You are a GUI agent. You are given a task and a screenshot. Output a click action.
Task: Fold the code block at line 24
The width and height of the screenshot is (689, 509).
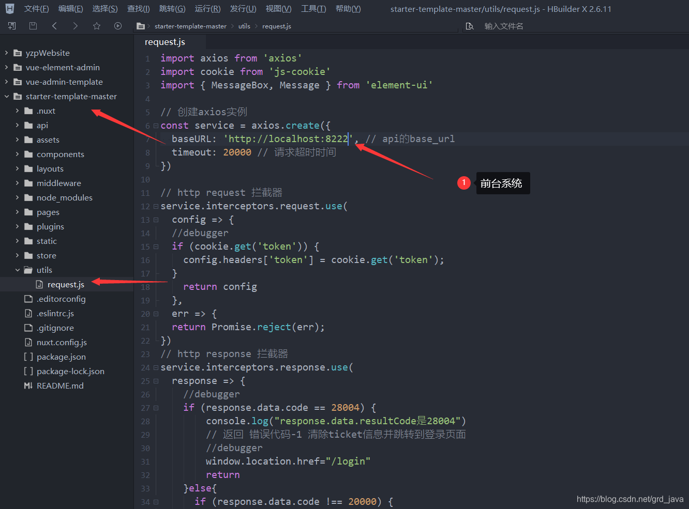156,367
